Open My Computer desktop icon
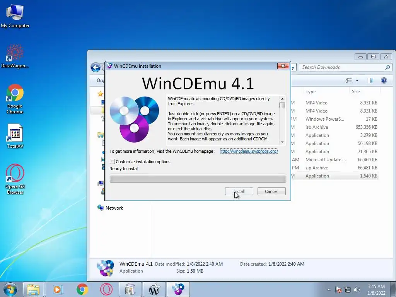 click(15, 16)
